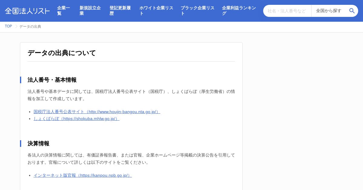Image resolution: width=363 pixels, height=190 pixels.
Task: Click the 決算情報 section heading
Action: (x=38, y=144)
